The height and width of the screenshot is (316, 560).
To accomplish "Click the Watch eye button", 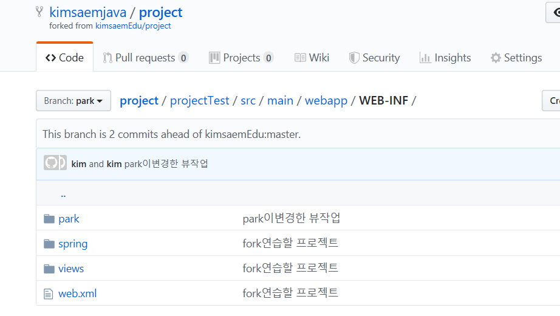I will coord(553,13).
